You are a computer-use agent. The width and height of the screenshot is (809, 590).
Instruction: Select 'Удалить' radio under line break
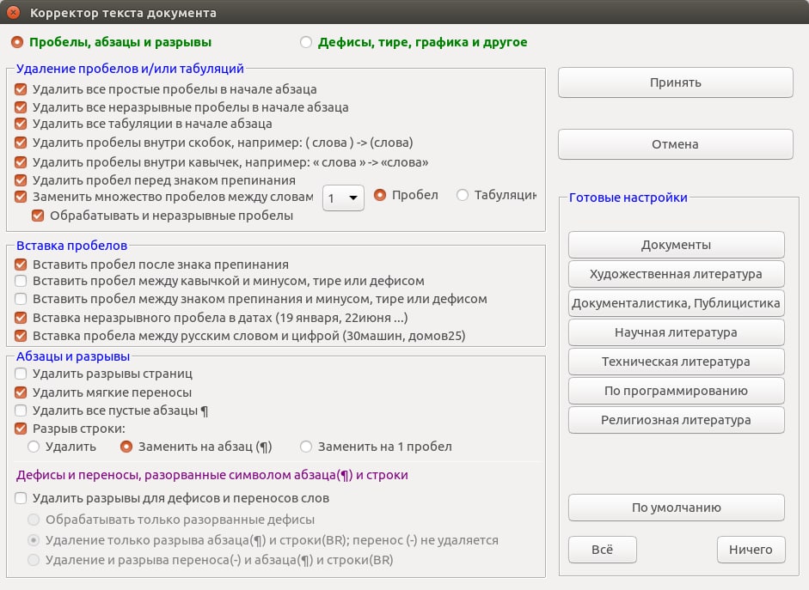[34, 447]
